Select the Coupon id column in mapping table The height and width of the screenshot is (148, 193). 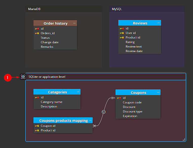point(63,126)
